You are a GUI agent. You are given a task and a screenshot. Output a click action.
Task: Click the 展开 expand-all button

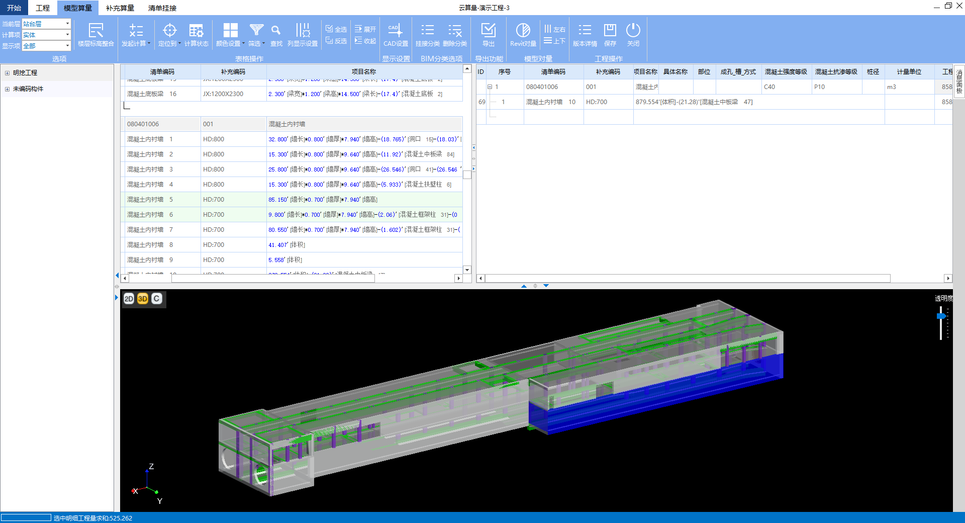365,29
